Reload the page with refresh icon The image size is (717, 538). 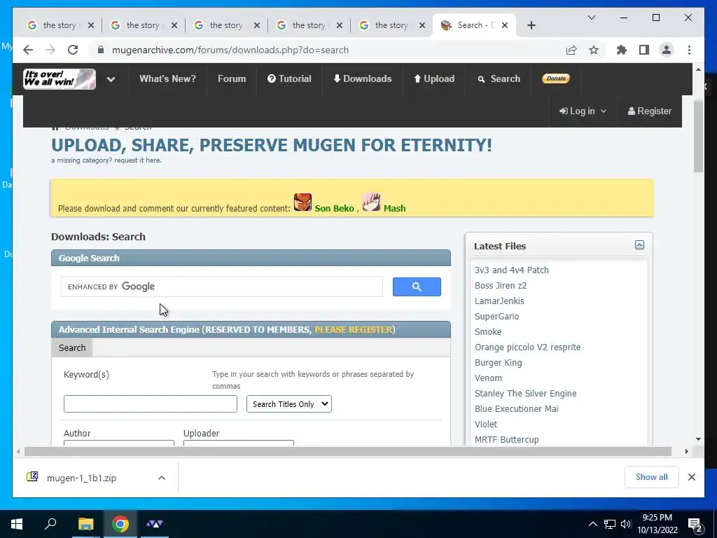tap(73, 50)
